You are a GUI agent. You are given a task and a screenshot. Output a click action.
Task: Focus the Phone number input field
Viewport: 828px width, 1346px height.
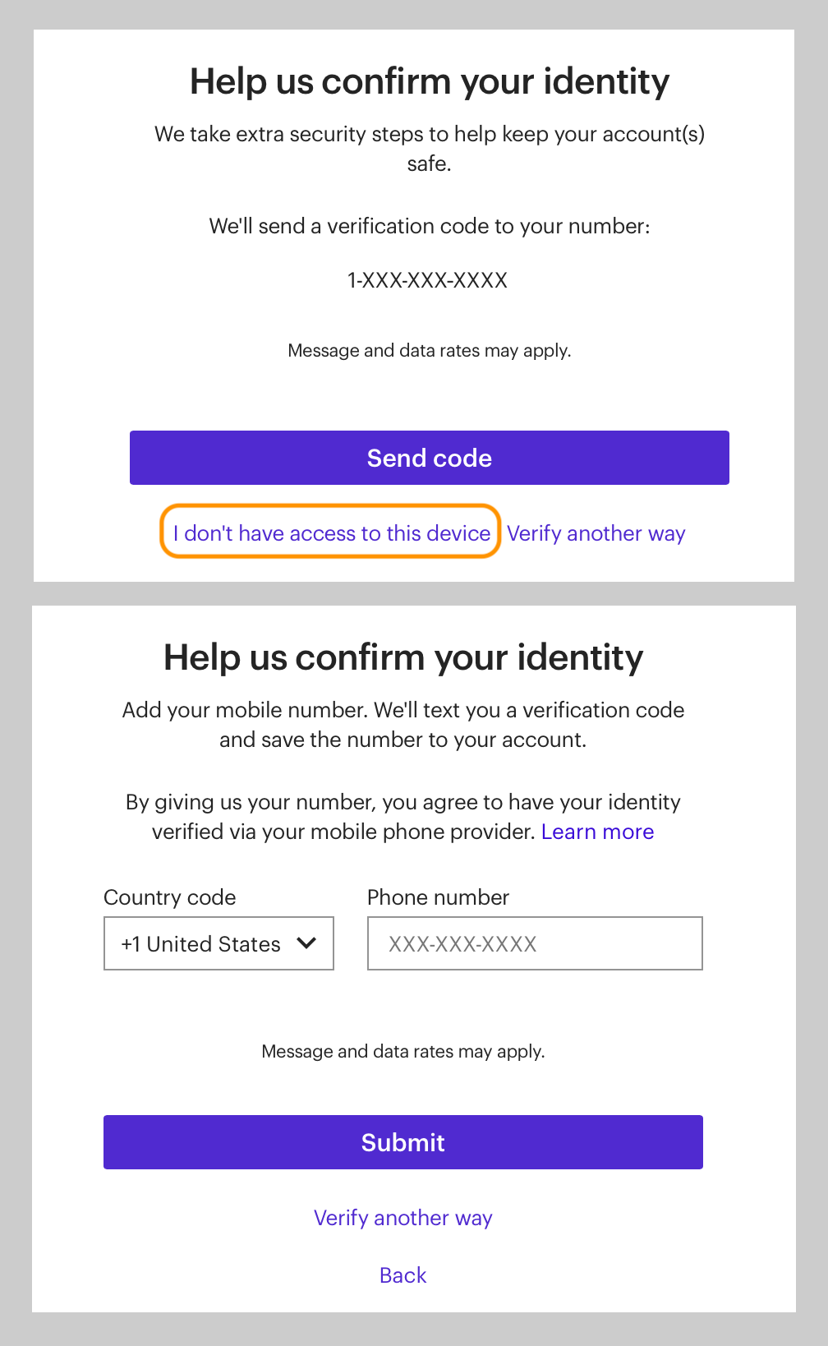pyautogui.click(x=535, y=943)
